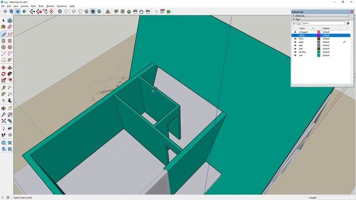This screenshot has height=200, width=356.
Task: Select the Zoom Extents tool
Action: pos(3,121)
